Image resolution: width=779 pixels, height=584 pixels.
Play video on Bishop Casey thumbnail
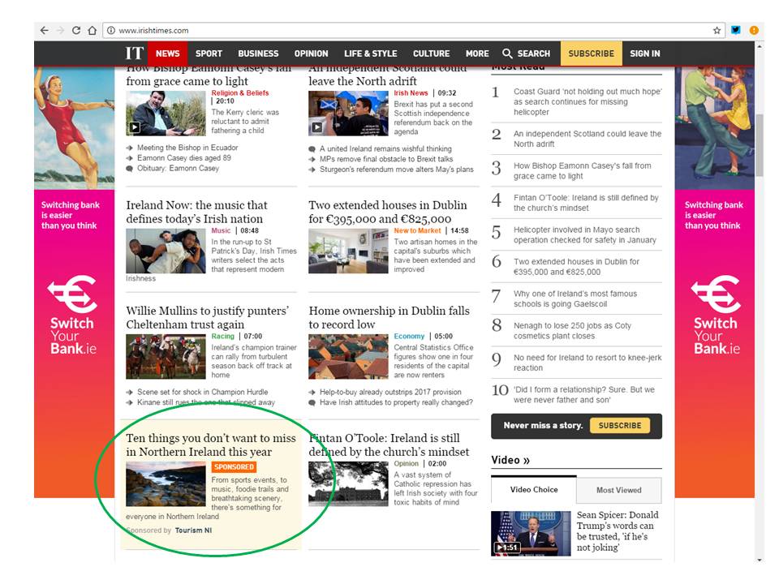[135, 127]
